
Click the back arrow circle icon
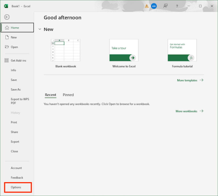pyautogui.click(x=7, y=17)
